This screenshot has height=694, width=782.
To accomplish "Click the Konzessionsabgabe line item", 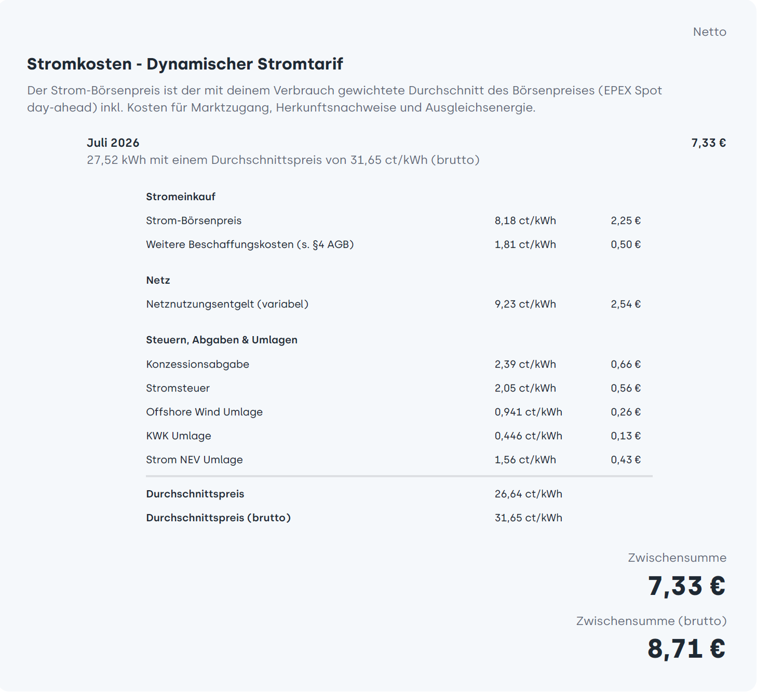I will (393, 364).
